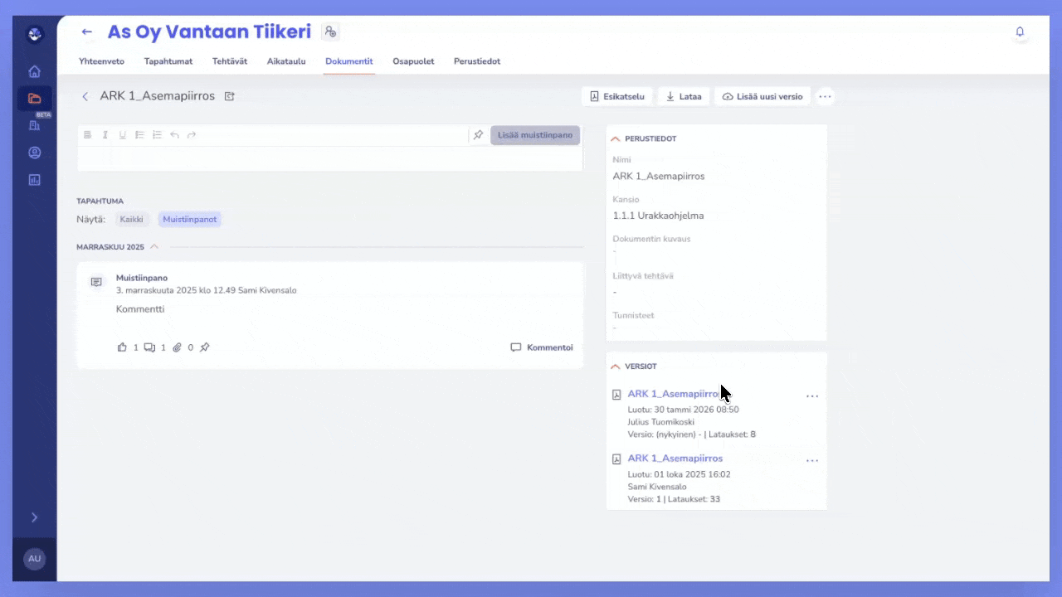Open the reports chart icon in sidebar
The width and height of the screenshot is (1062, 597).
coord(34,179)
